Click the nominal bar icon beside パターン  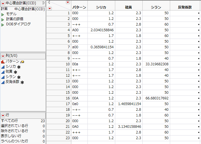coord(3,61)
